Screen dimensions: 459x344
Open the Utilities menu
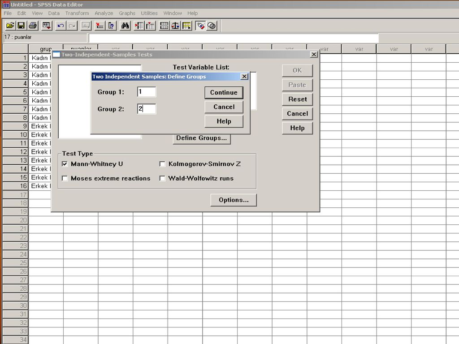(x=149, y=13)
